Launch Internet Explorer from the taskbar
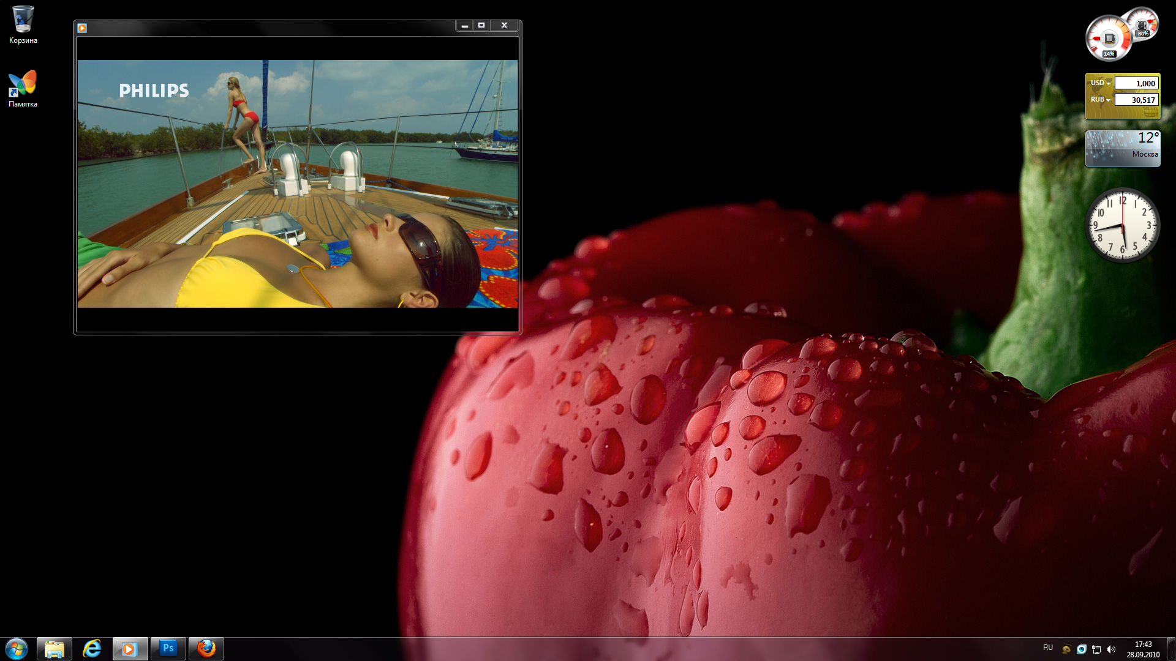The height and width of the screenshot is (661, 1176). [92, 649]
